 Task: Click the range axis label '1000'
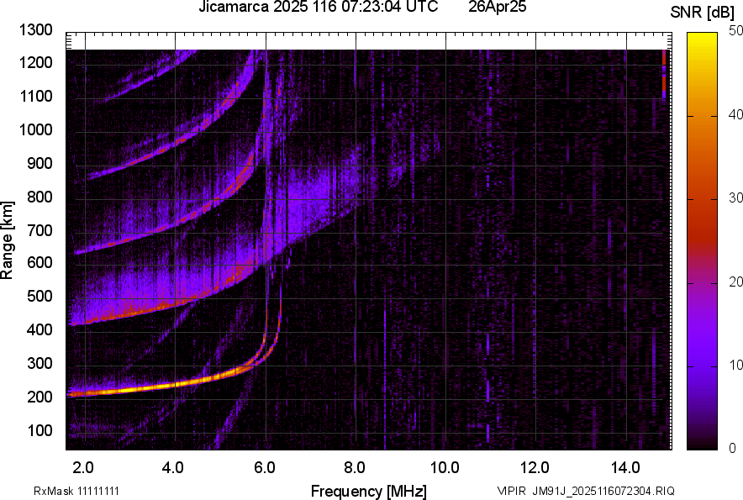(35, 129)
